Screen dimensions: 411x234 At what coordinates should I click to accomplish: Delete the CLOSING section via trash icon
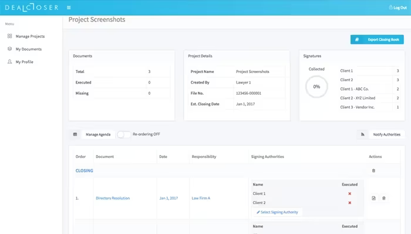click(x=373, y=171)
